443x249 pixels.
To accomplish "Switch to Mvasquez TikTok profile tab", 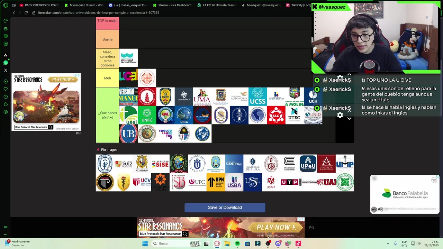I will 261,5.
